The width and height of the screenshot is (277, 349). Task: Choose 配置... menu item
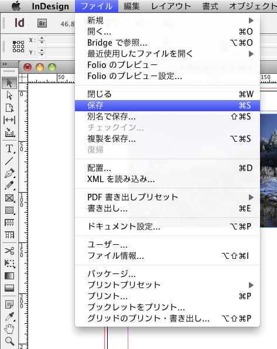[167, 168]
